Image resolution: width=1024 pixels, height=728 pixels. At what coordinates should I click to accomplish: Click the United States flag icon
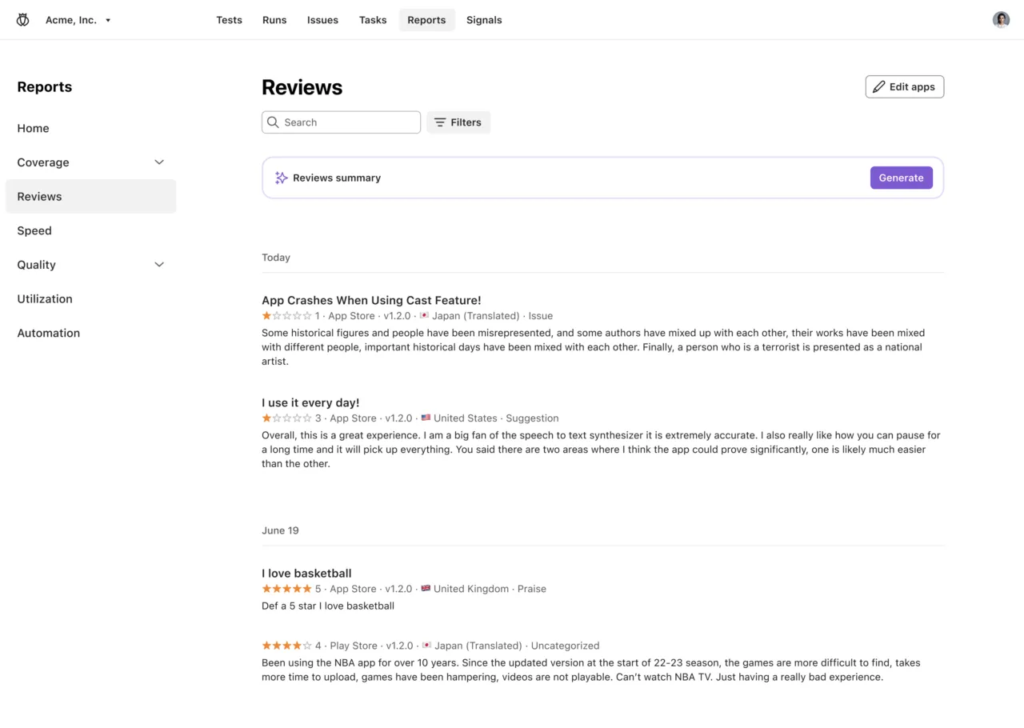tap(426, 418)
